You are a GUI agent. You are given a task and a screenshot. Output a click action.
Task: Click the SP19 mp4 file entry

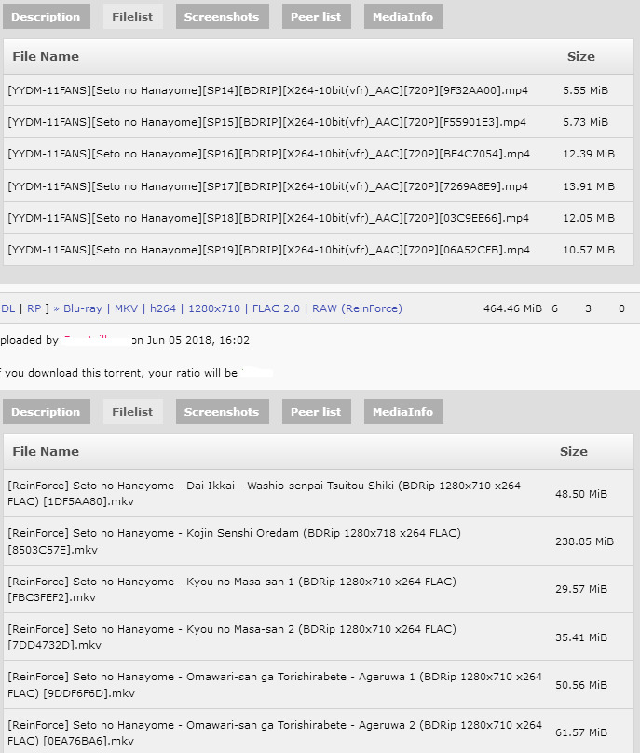[268, 250]
